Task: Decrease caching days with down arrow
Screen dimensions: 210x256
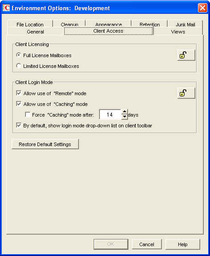Action: (x=125, y=117)
